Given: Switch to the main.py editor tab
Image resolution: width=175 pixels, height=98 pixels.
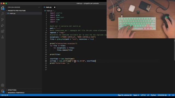Looking at the screenshot, I should click(49, 7).
